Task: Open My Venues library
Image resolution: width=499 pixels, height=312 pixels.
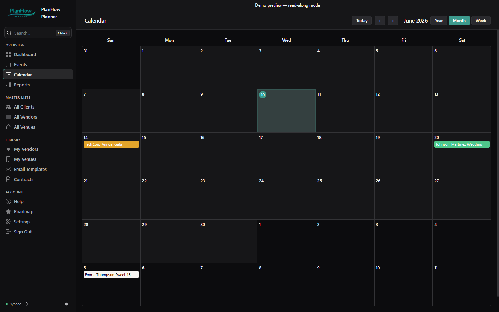Action: pos(38,159)
